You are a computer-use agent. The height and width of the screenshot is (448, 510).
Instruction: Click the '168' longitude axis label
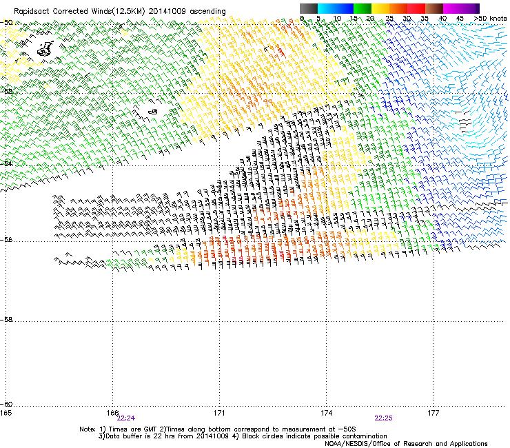(112, 413)
